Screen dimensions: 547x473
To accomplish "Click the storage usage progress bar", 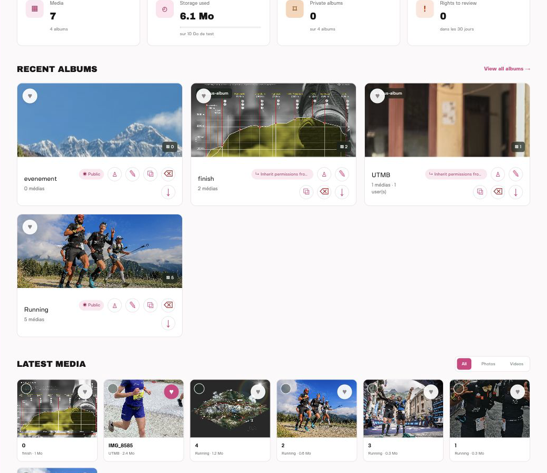I will (x=220, y=27).
